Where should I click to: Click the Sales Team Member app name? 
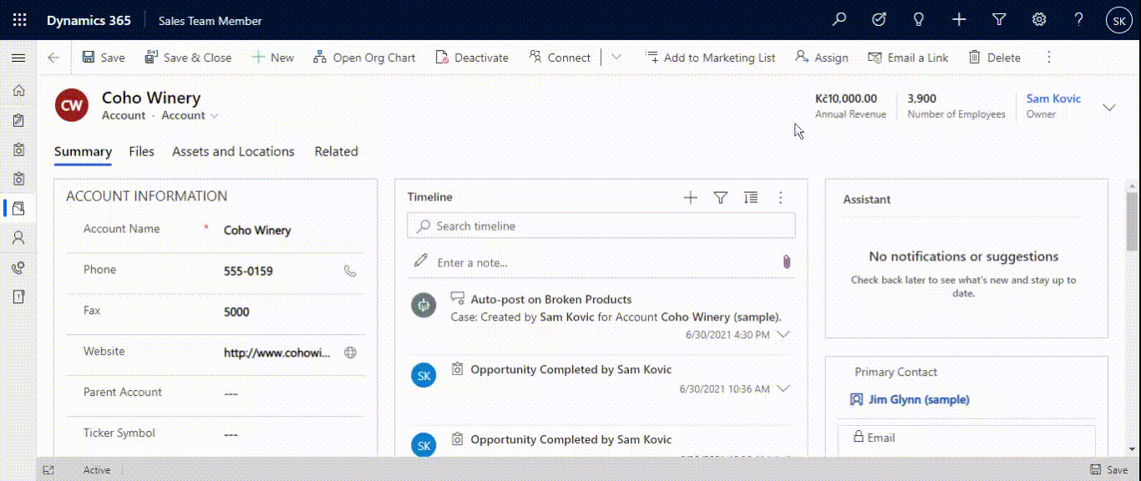click(x=210, y=21)
